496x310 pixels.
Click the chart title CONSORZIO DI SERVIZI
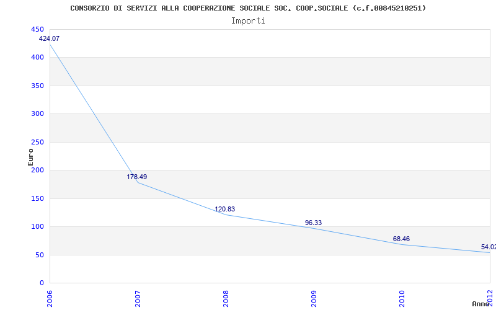coord(248,8)
